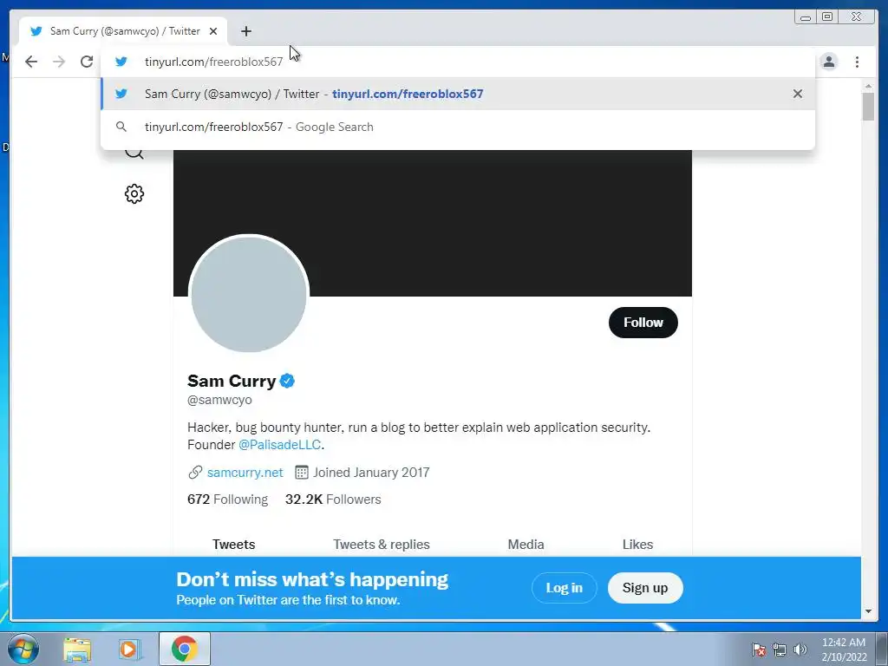This screenshot has height=666, width=888.
Task: Click the Chrome taskbar icon
Action: (x=185, y=649)
